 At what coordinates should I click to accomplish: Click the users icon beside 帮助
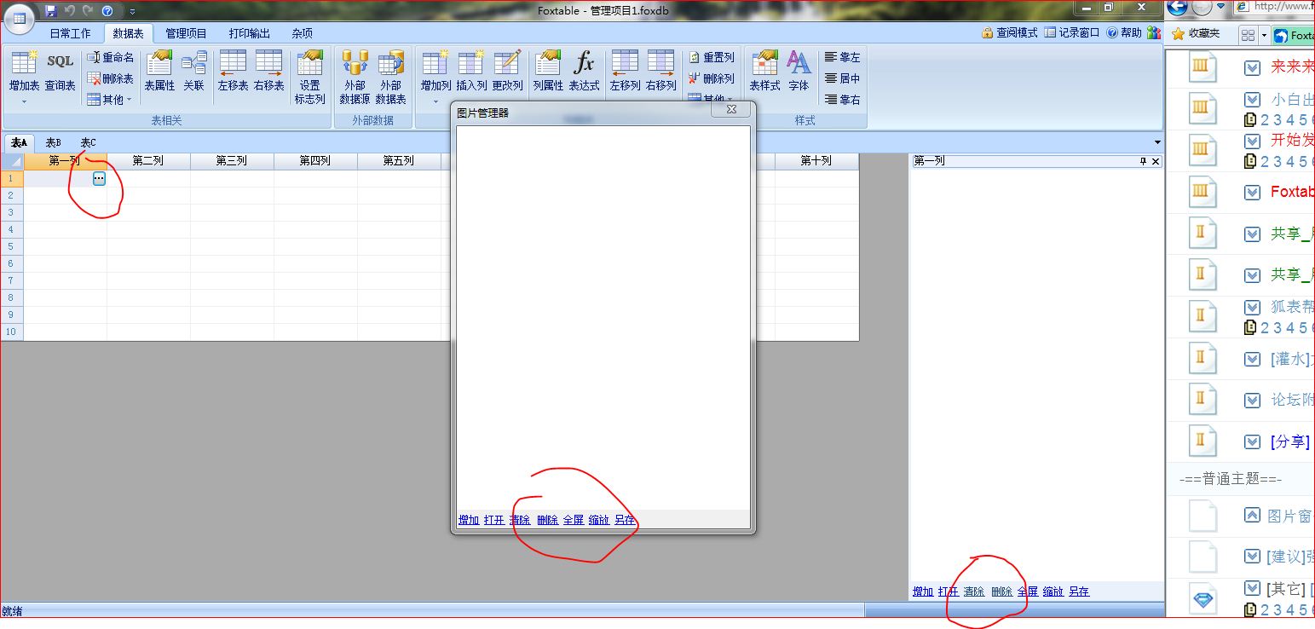click(x=1154, y=32)
